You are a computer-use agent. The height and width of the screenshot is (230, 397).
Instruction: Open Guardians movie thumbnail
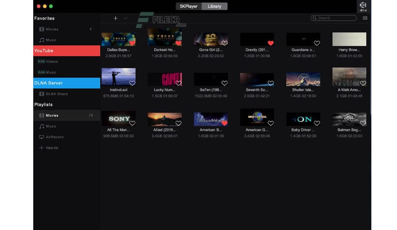303,39
